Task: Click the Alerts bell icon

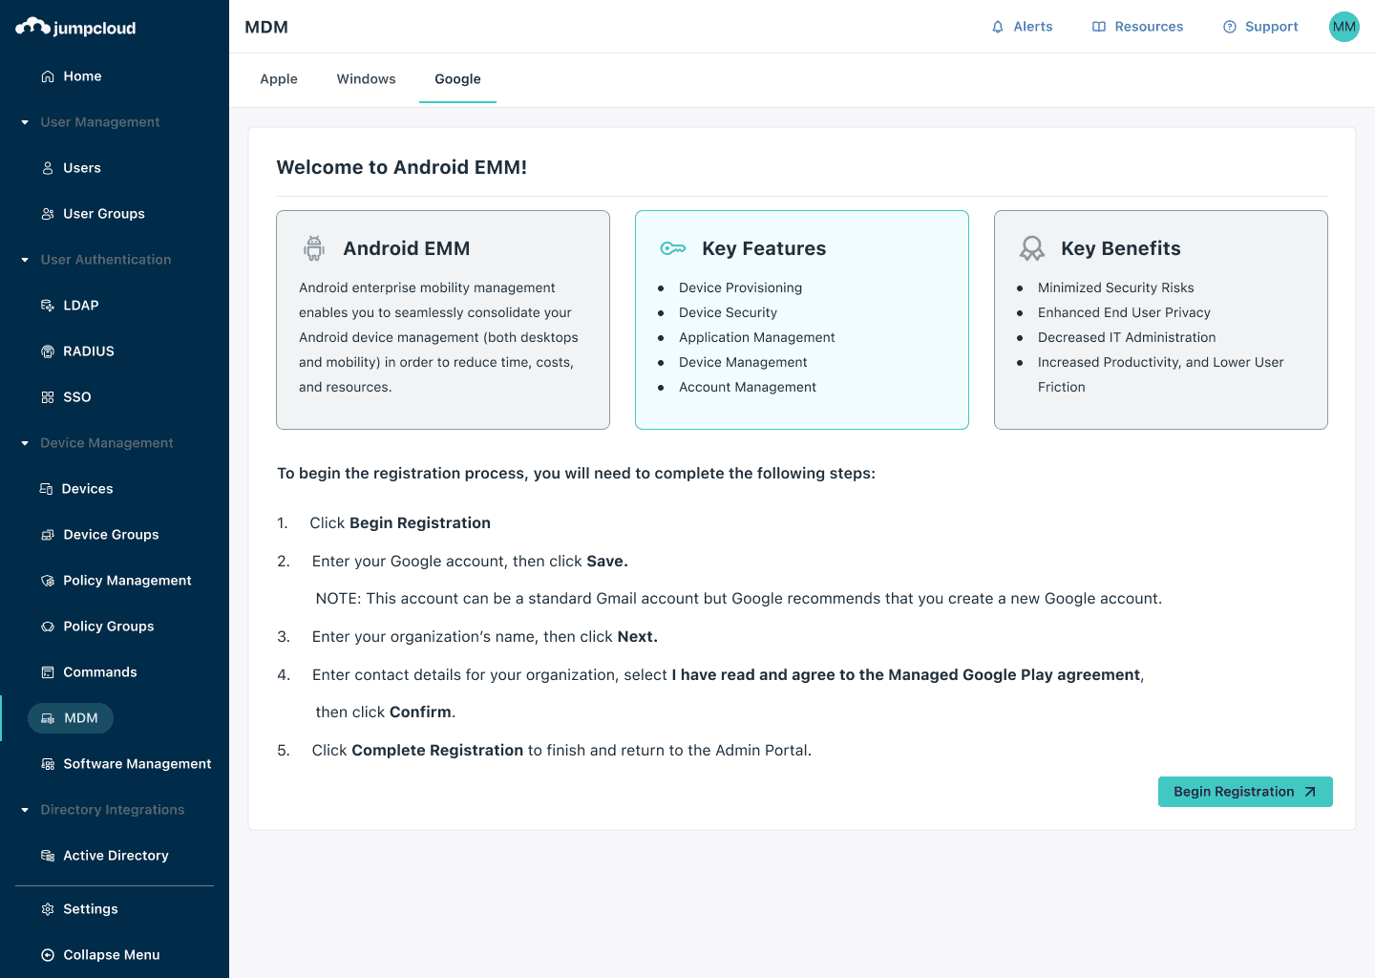Action: 998,27
